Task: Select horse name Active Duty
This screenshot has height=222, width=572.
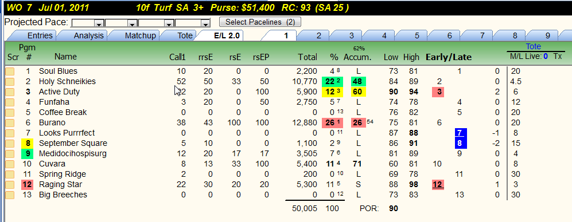Action: coord(59,92)
